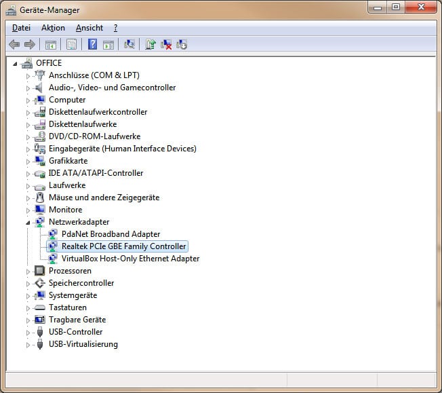Viewport: 442px width, 393px height.
Task: Maximize the Geräte-Manager window
Action: tap(396, 7)
